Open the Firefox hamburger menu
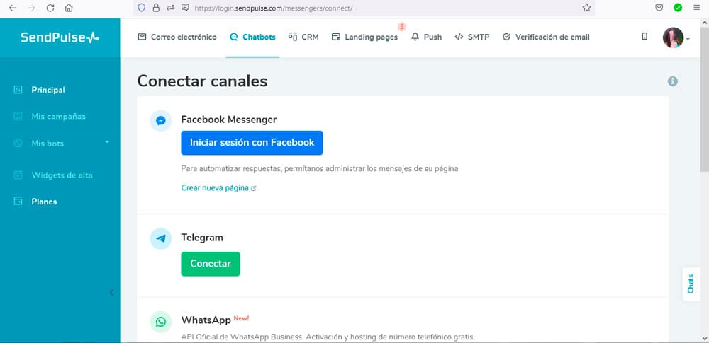This screenshot has height=343, width=709. [697, 8]
